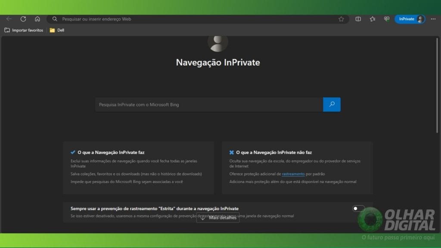The image size is (441, 248).
Task: Focus the Pesquisa InPrivate Bing search box
Action: (x=209, y=105)
